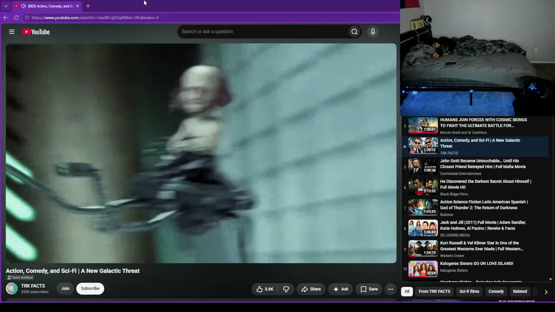Screen dimensions: 555x312
Task: Open TRK FACTS channel name link
Action: (x=33, y=286)
